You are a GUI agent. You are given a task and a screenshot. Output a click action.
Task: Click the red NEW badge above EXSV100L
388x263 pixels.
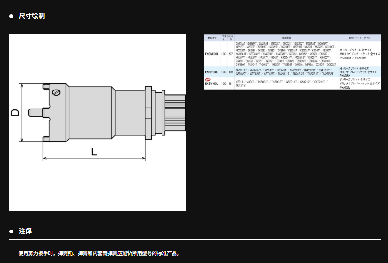[x=207, y=80]
